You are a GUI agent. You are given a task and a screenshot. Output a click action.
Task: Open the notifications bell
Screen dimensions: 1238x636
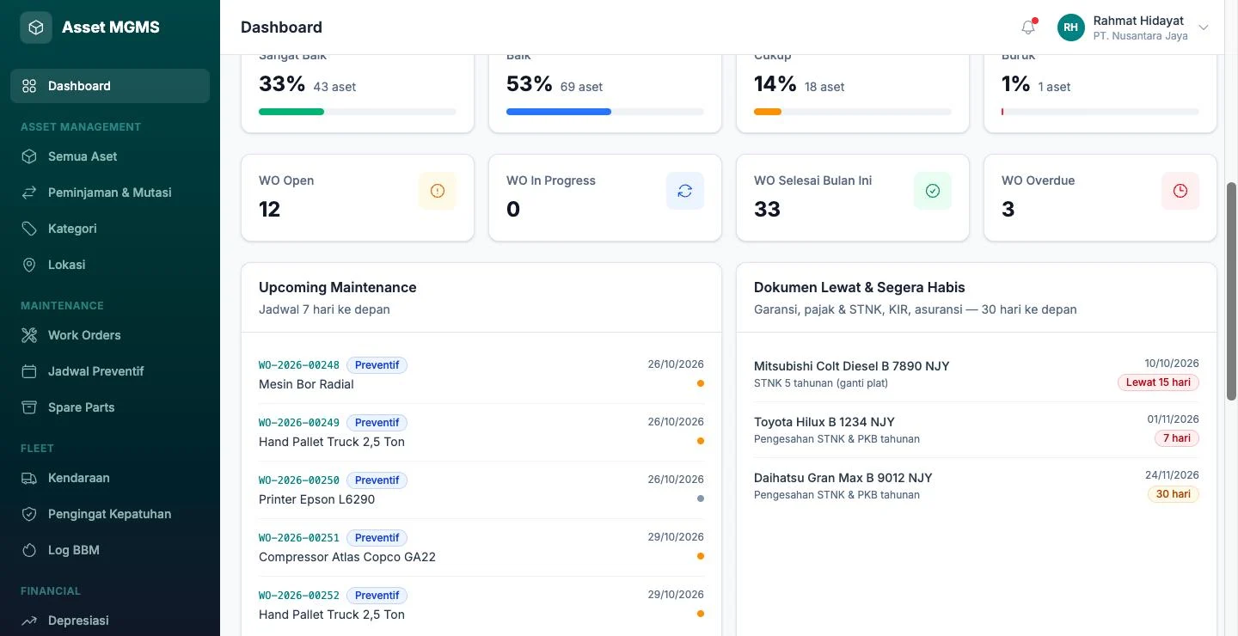[x=1028, y=28]
